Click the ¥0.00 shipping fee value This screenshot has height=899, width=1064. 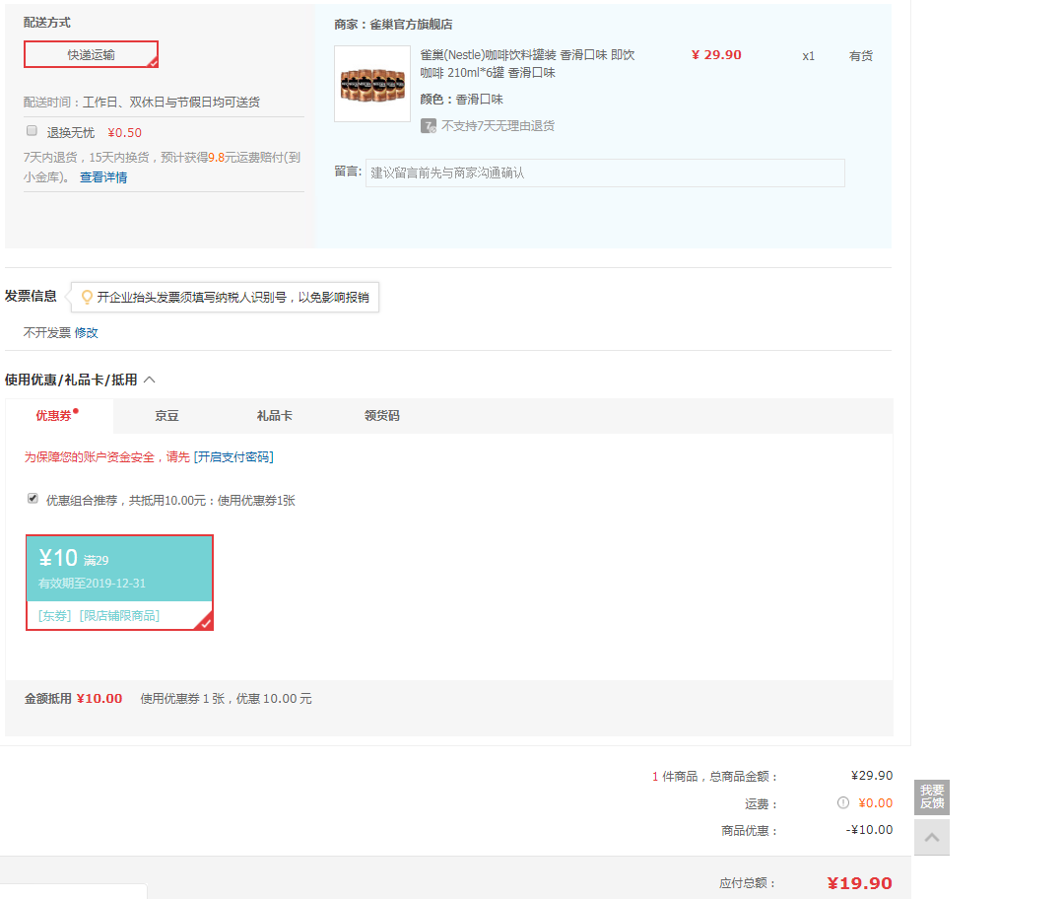coord(876,803)
